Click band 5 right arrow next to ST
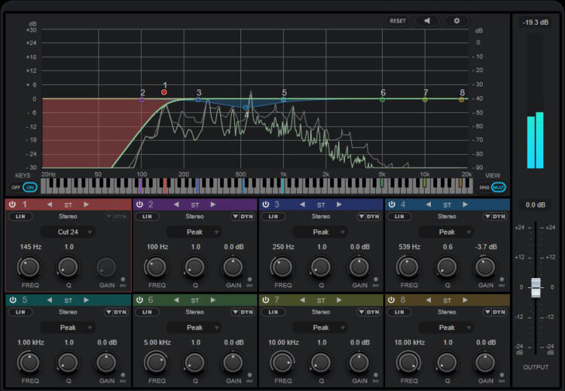565x391 pixels. point(86,300)
